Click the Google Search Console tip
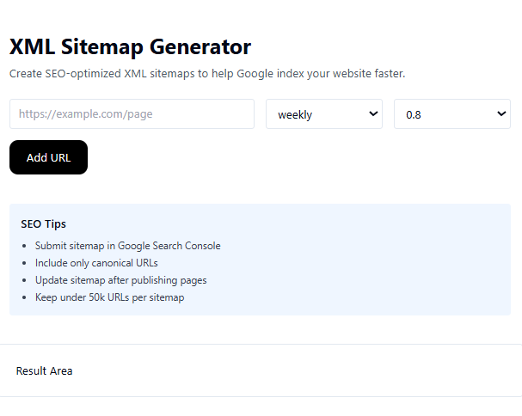Viewport: 522px width, 416px height. (127, 246)
